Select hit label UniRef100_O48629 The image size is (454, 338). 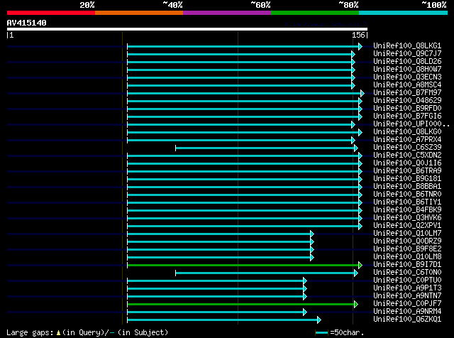[x=407, y=101]
